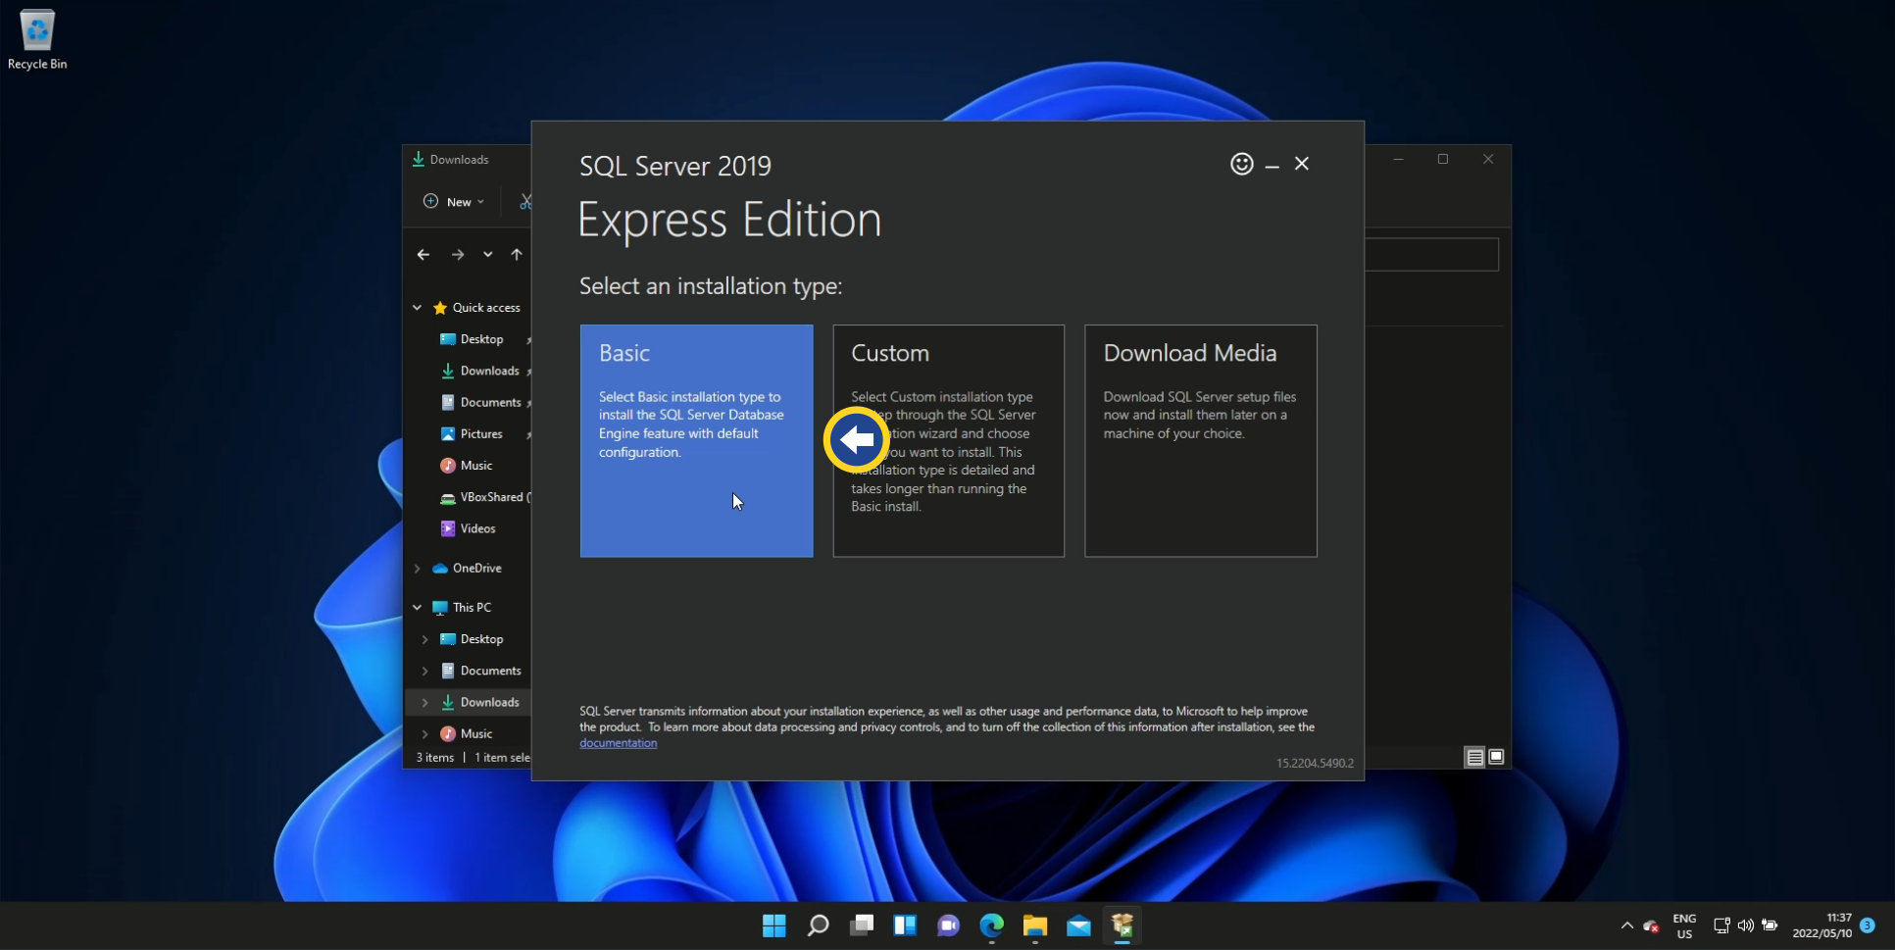Switch to SQL Server installer taskbar icon
Image resolution: width=1895 pixels, height=950 pixels.
[x=1122, y=925]
